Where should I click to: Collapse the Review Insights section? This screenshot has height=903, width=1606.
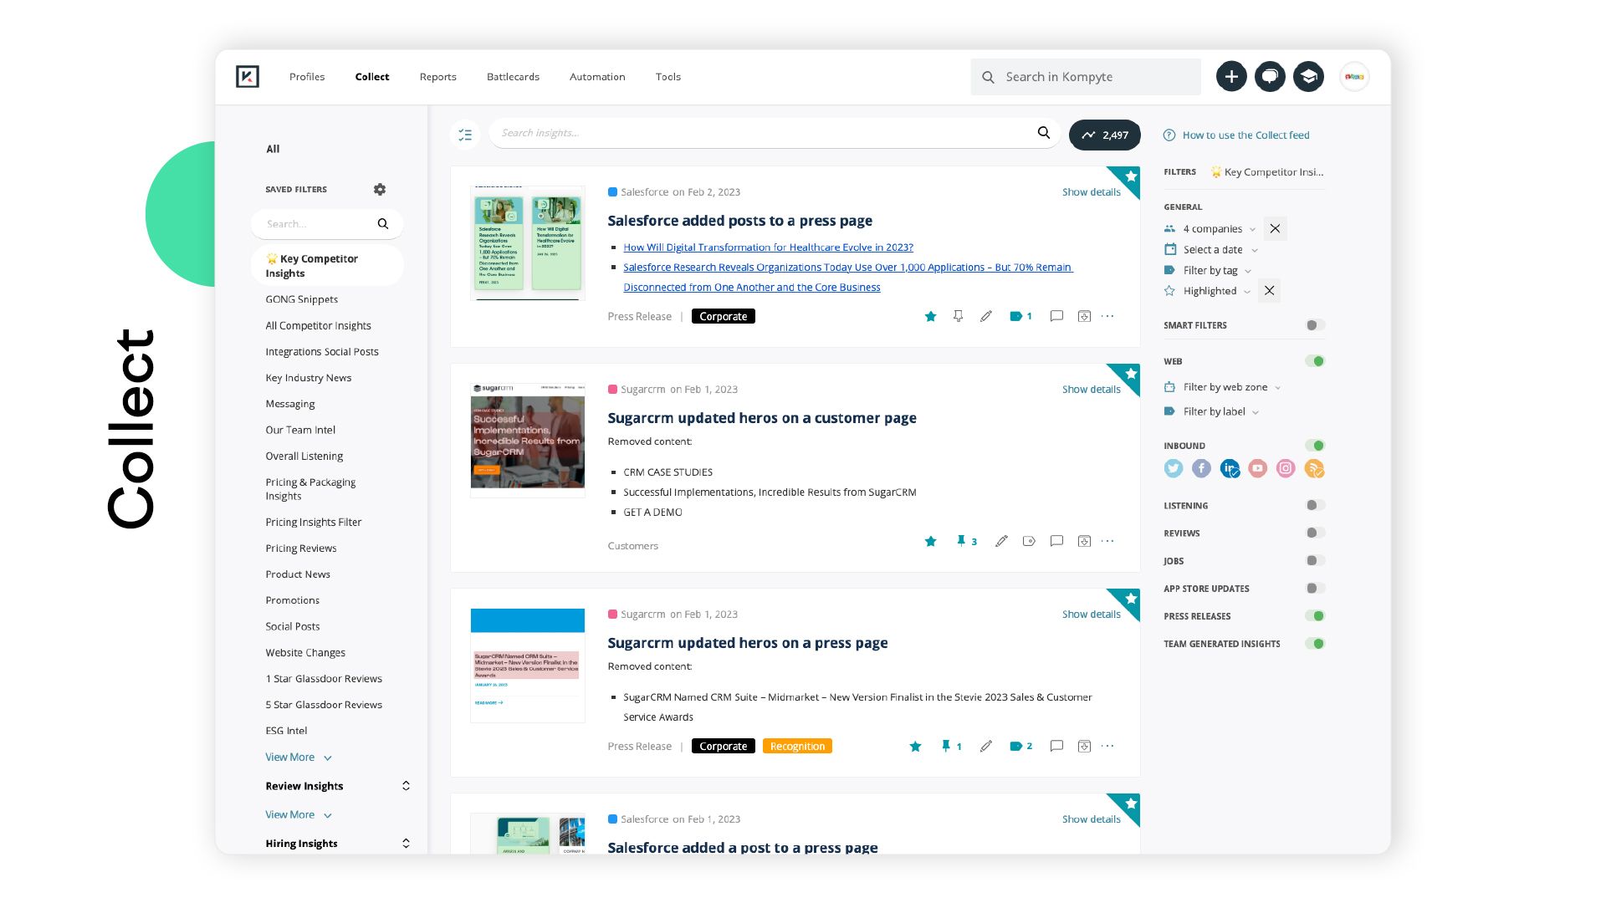point(406,785)
